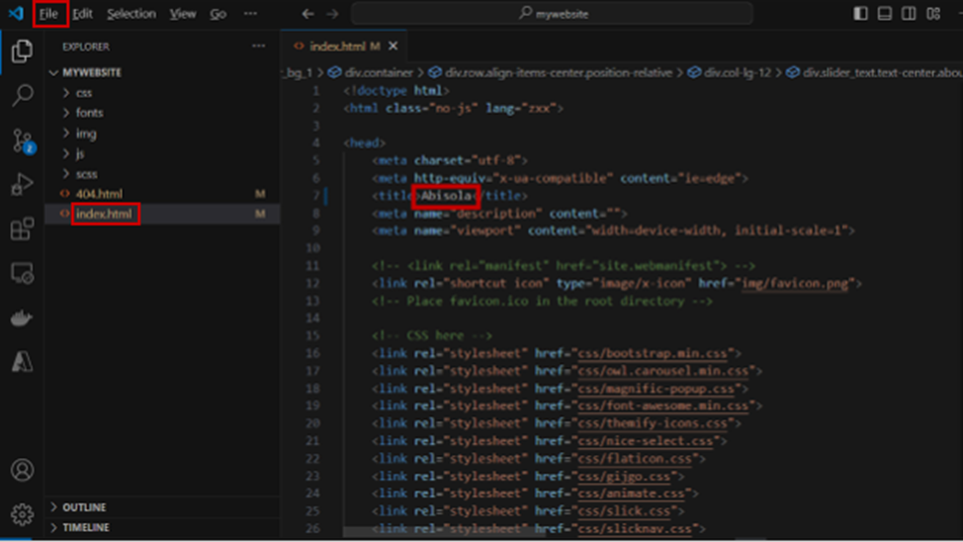Open the Explorer view in activity bar
The image size is (963, 542).
click(x=22, y=51)
